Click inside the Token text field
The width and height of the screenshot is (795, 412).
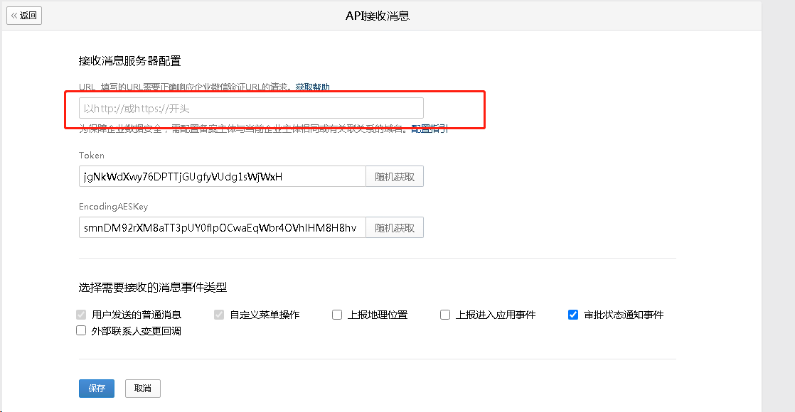tap(222, 177)
